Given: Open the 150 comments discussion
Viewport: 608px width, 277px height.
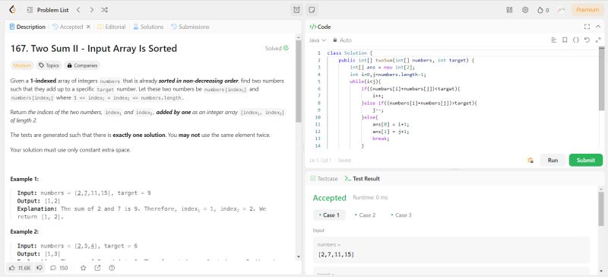Looking at the screenshot, I should (x=59, y=268).
